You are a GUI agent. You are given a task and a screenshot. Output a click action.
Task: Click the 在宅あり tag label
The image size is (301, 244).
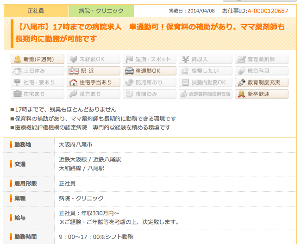tap(34, 94)
